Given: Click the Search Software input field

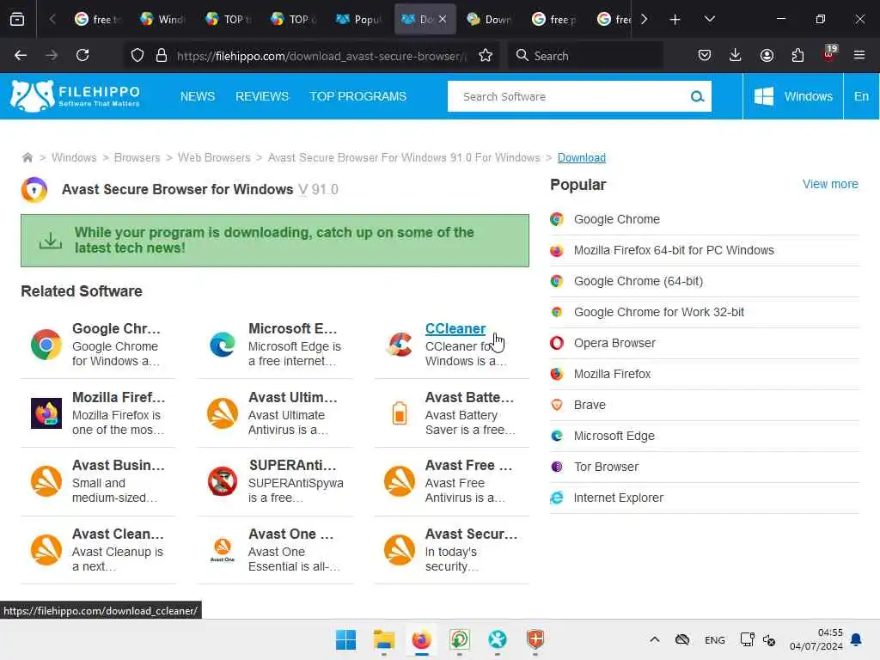Looking at the screenshot, I should 567,96.
